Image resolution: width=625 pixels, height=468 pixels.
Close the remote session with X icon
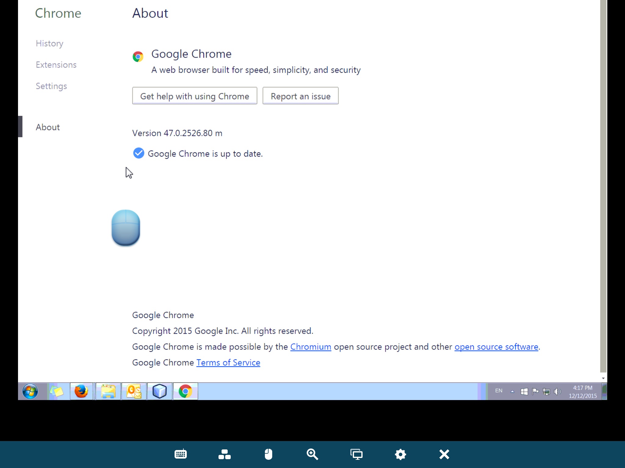[444, 454]
